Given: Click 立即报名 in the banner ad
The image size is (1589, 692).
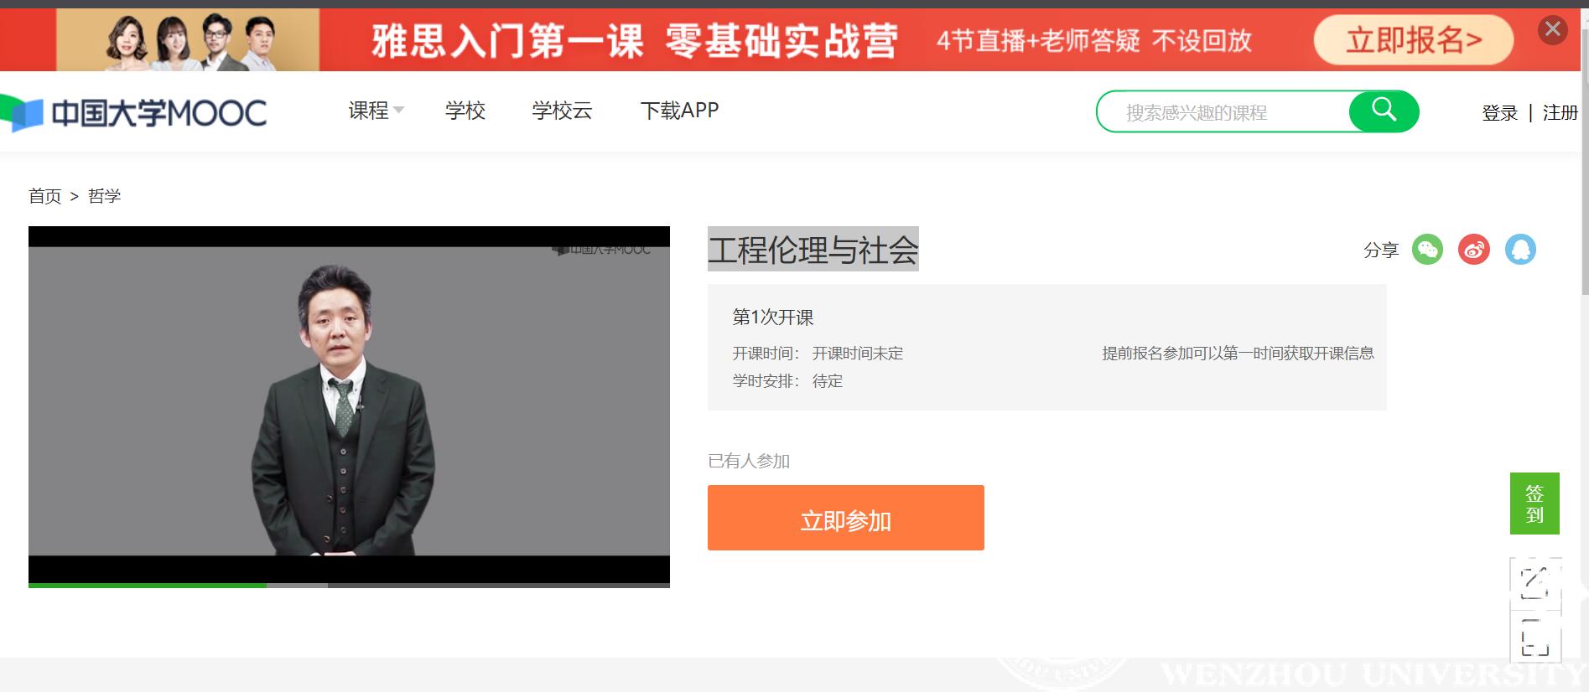Looking at the screenshot, I should click(1413, 39).
